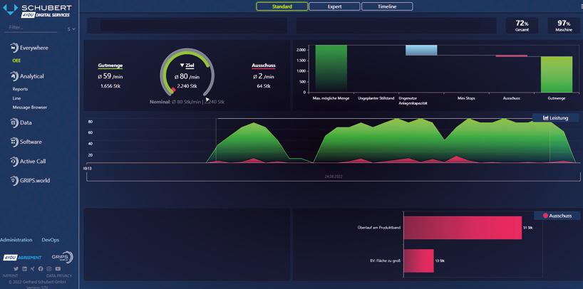Open the Active Call icon
The height and width of the screenshot is (289, 583).
pos(14,161)
